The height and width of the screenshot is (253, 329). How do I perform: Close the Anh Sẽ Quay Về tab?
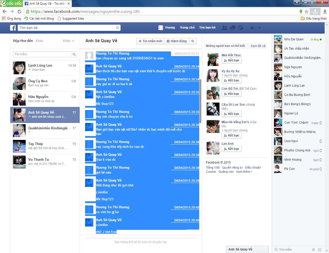[x=69, y=4]
